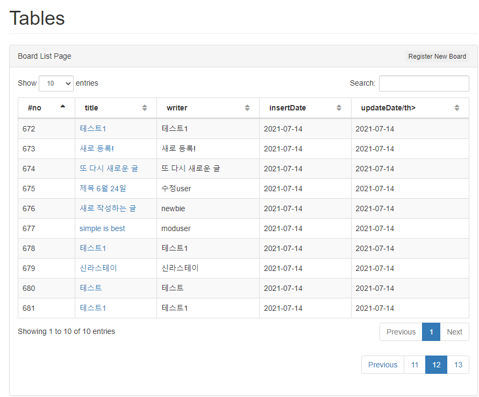The image size is (479, 397).
Task: Open the 테스트1 link in row 678
Action: (92, 248)
